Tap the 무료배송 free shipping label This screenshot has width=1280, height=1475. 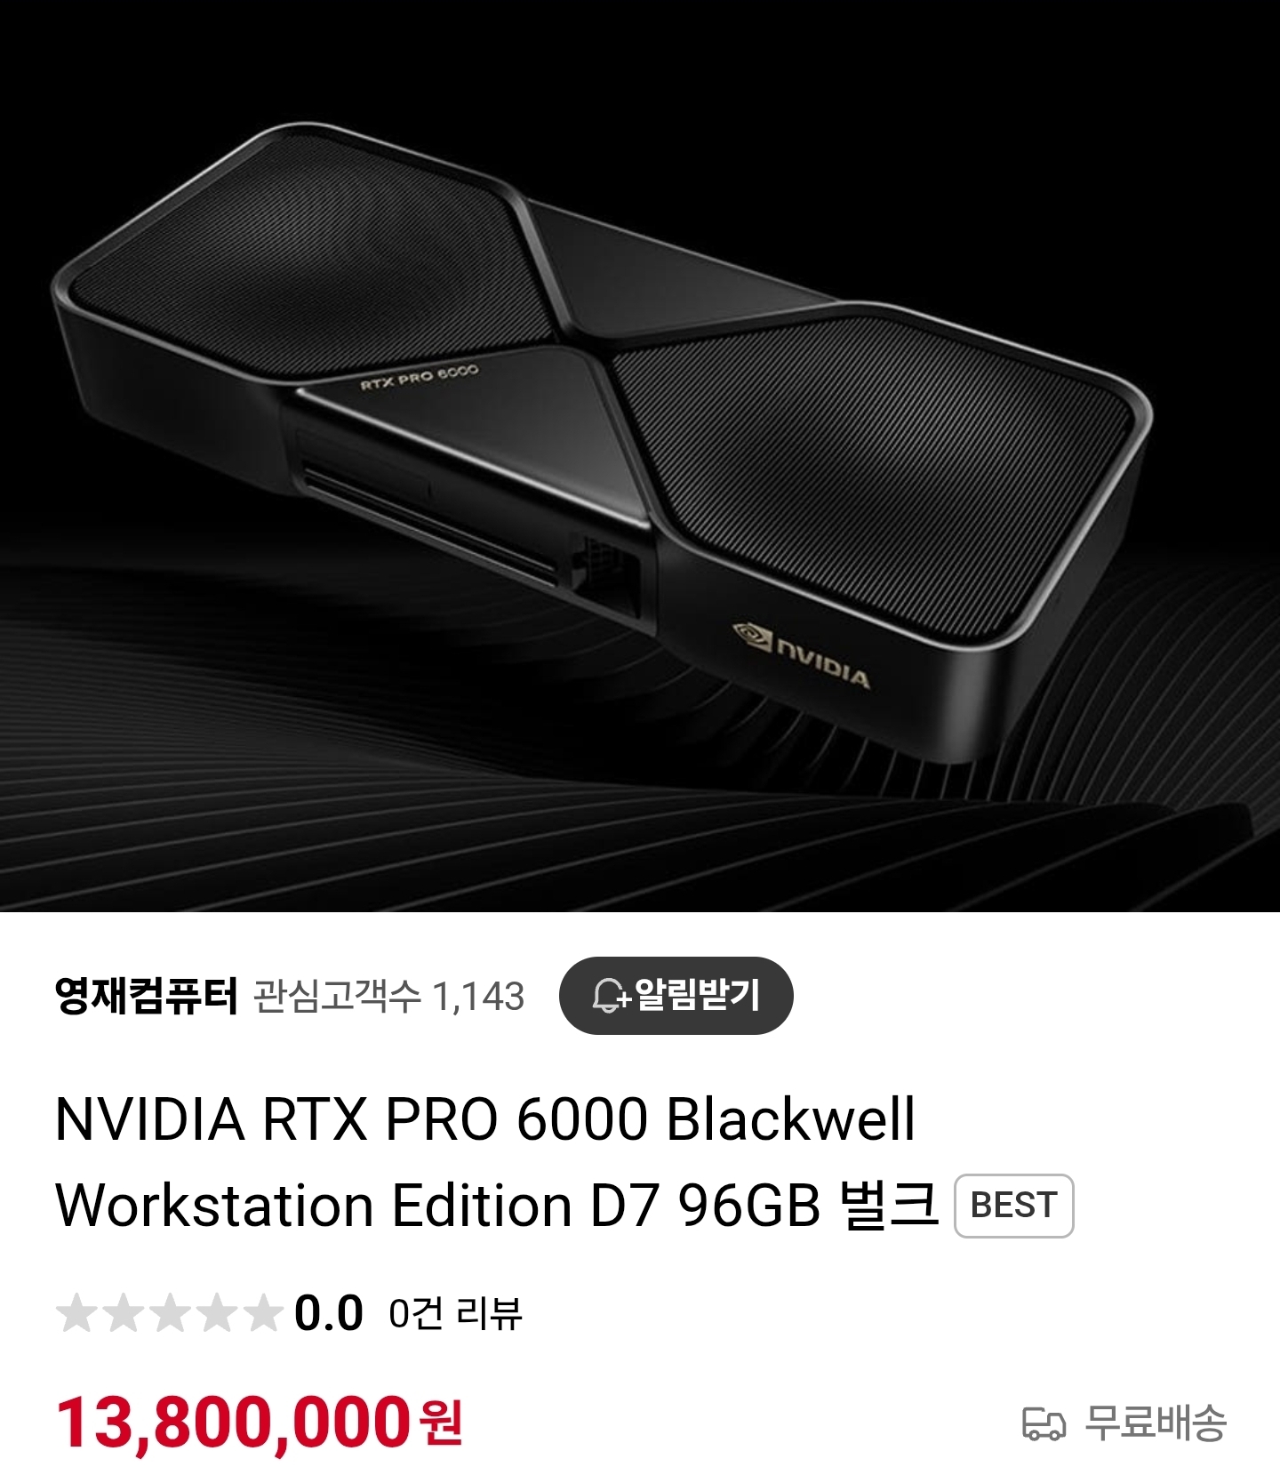(x=1156, y=1423)
